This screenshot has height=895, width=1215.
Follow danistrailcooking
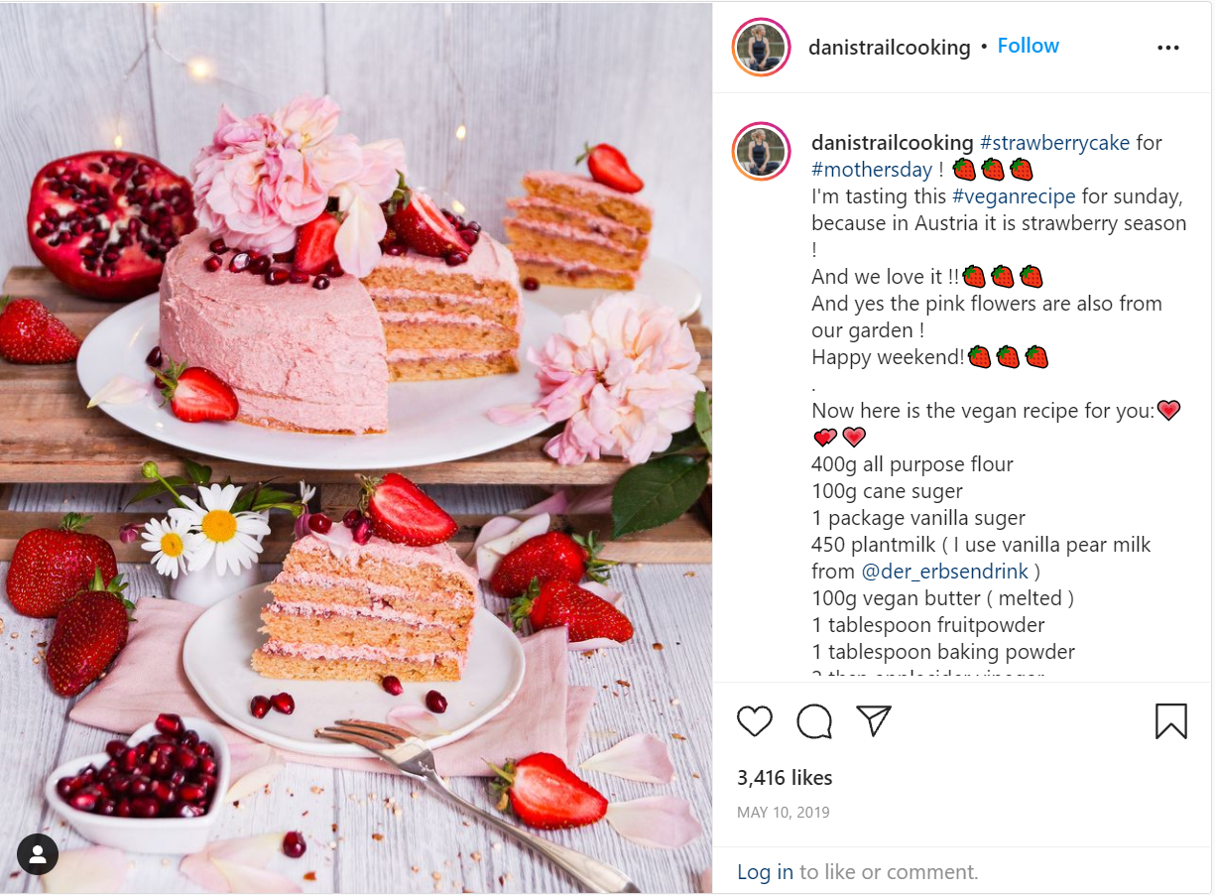tap(1028, 46)
